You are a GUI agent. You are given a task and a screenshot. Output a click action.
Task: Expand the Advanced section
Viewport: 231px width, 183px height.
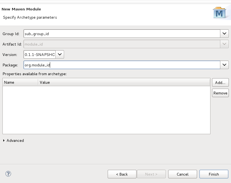[13, 140]
